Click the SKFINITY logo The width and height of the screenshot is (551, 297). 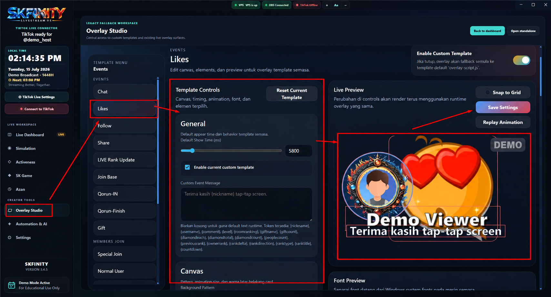click(36, 15)
